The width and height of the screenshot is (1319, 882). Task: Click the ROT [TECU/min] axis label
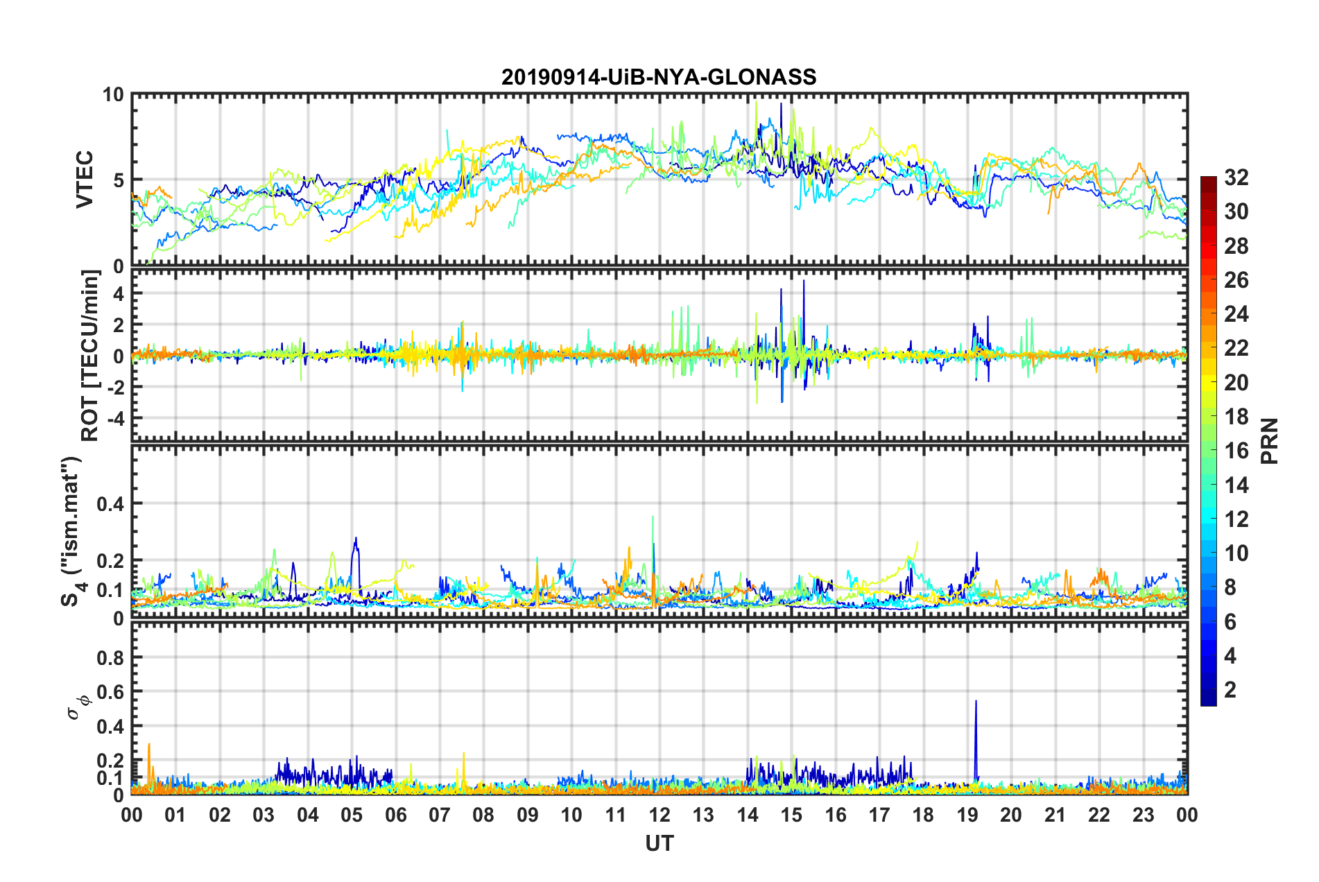90,356
